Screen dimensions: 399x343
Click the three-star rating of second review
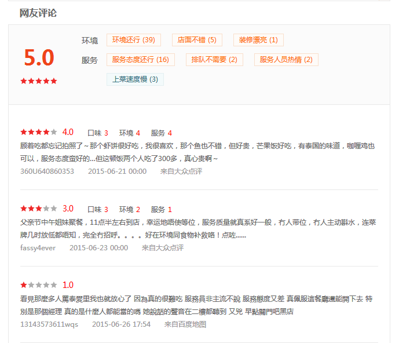39,209
